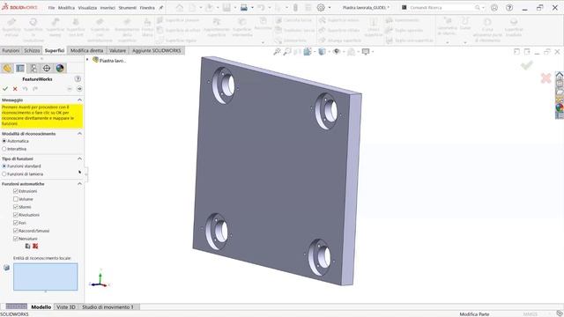This screenshot has height=317, width=564.
Task: Open the View Settings monitor icon
Action: (366, 52)
